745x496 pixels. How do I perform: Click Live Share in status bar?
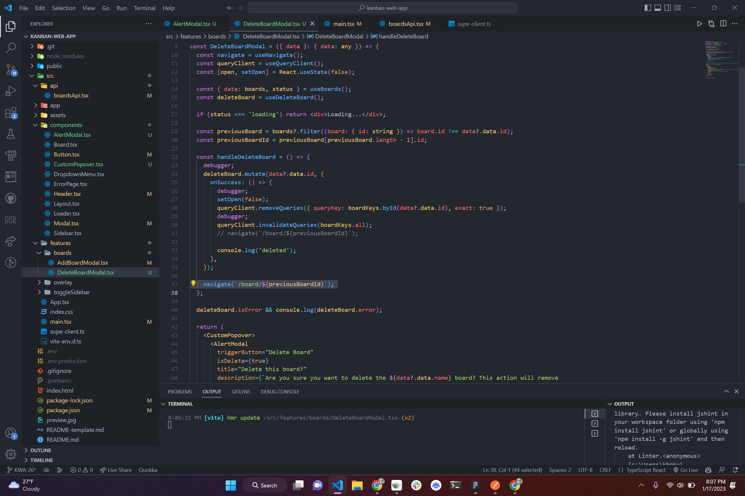click(x=116, y=470)
